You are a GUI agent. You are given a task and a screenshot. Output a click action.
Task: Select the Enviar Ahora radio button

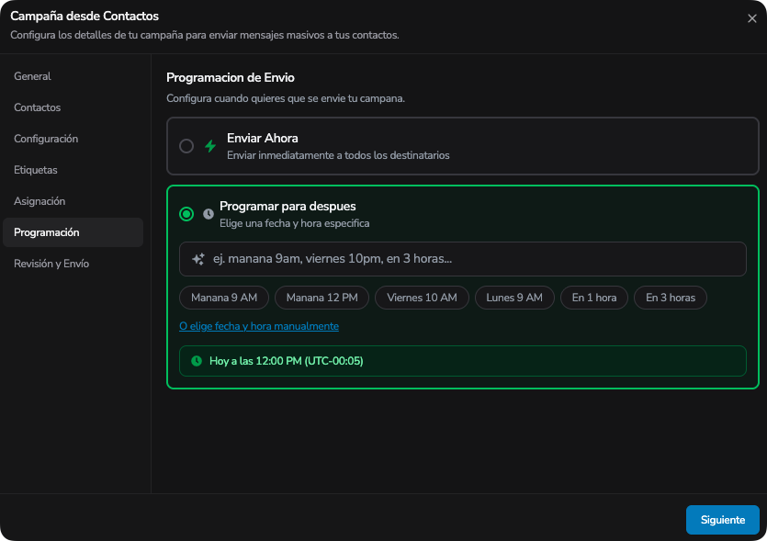coord(186,146)
